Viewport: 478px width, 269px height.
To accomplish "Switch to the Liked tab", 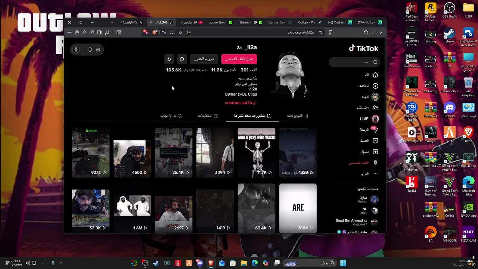I will pyautogui.click(x=171, y=116).
